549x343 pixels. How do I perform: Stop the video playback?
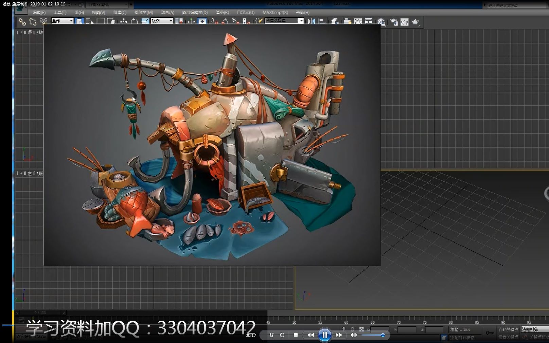pos(296,335)
